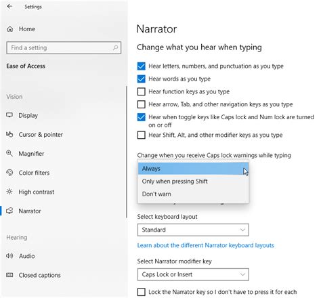Enable Hear arrow, Tab, navigation keys
The image size is (321, 298).
point(142,104)
